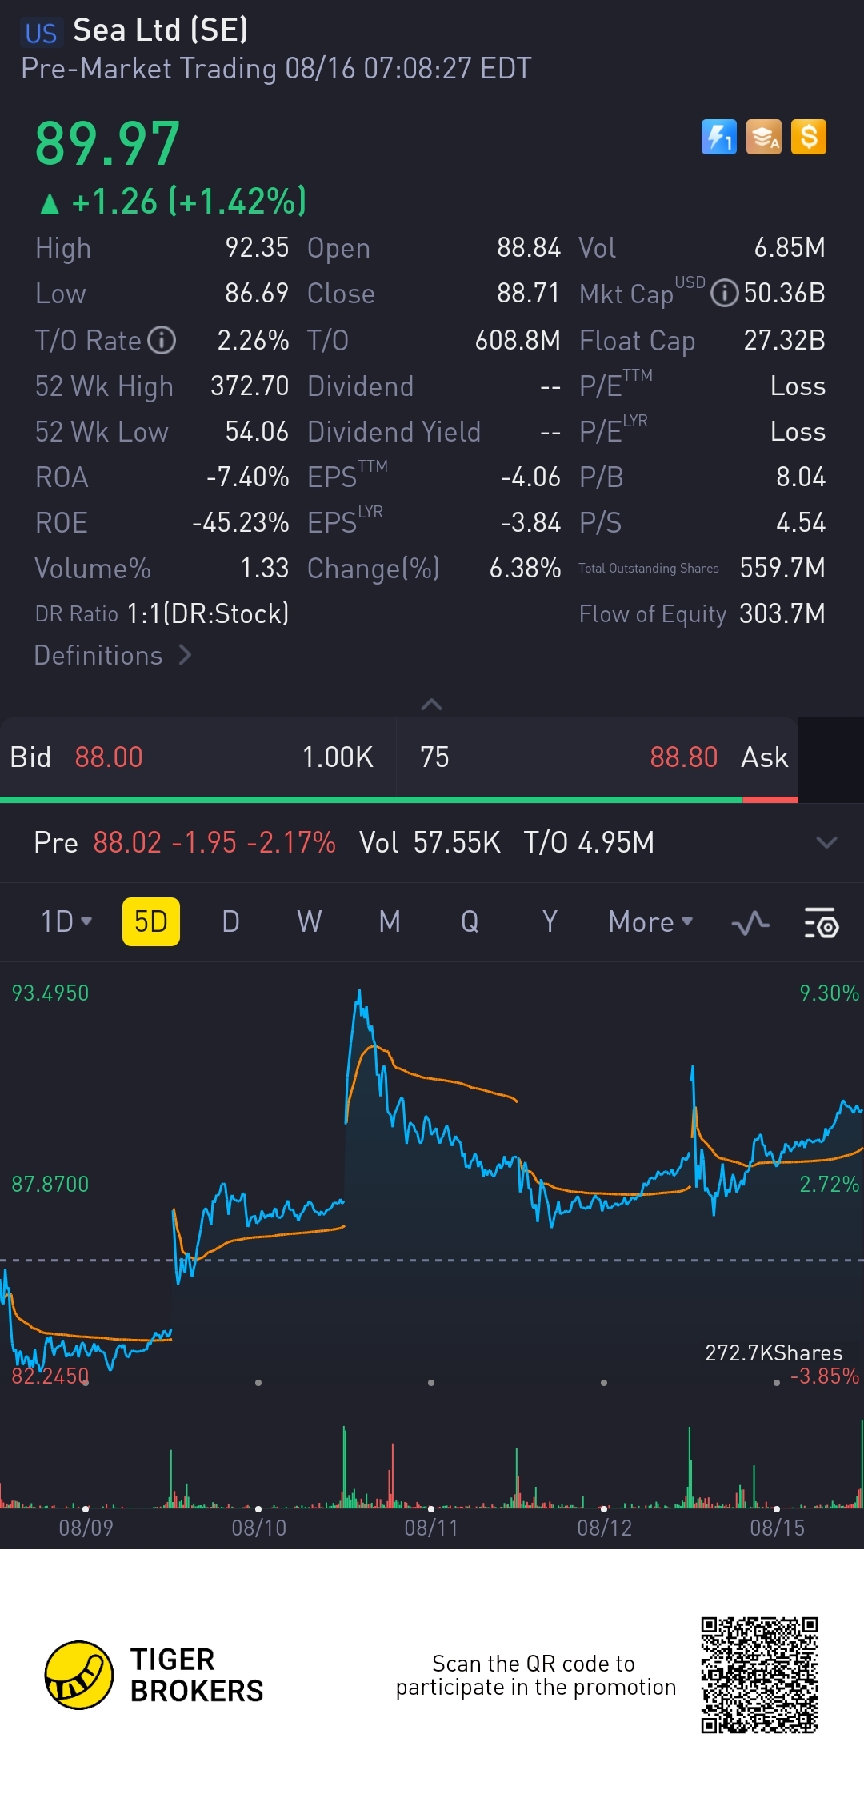Tap the 08/10 date marker on chart
The image size is (864, 1802).
coord(258,1528)
